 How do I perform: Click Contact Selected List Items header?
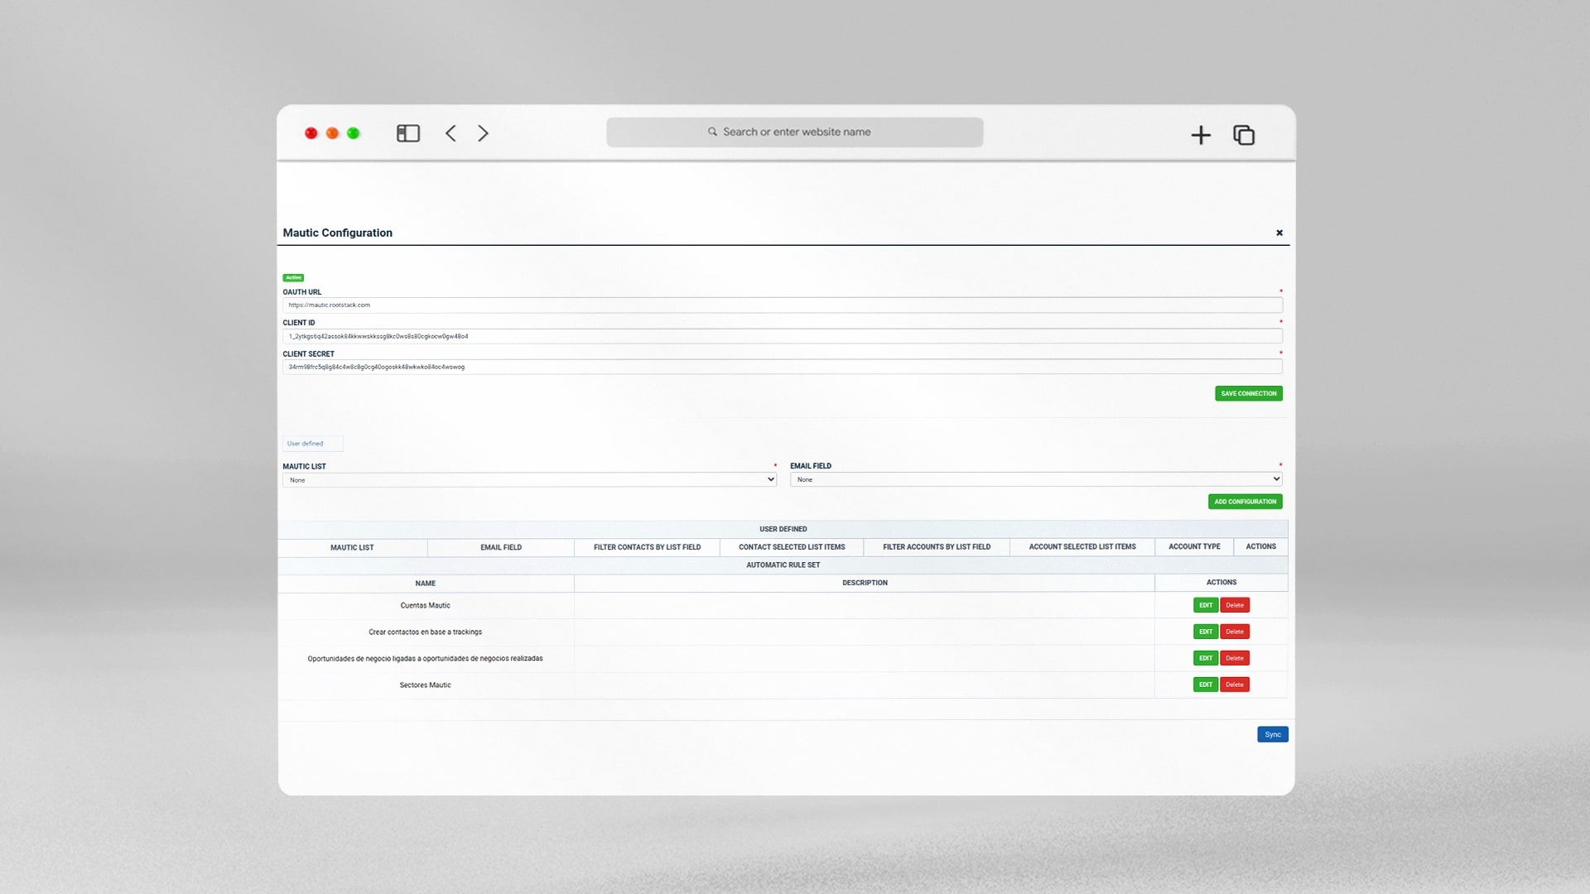[792, 547]
